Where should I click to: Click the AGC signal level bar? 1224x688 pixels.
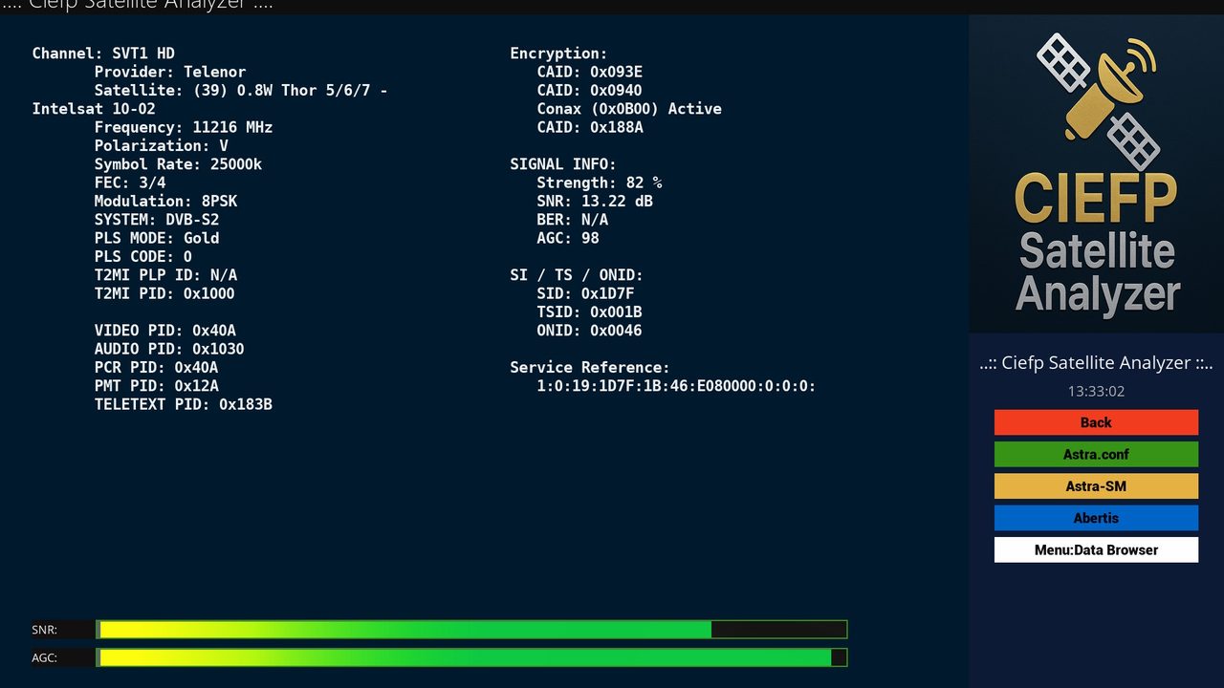pyautogui.click(x=471, y=657)
